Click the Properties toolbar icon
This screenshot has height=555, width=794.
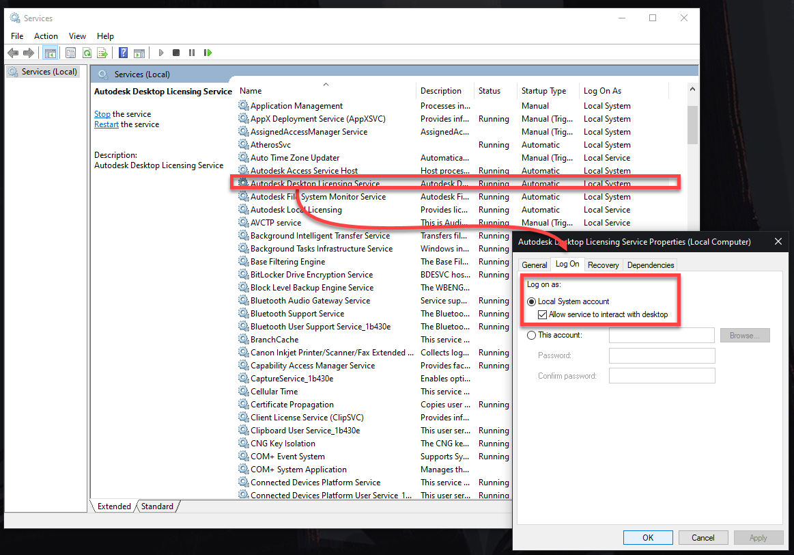coord(70,53)
